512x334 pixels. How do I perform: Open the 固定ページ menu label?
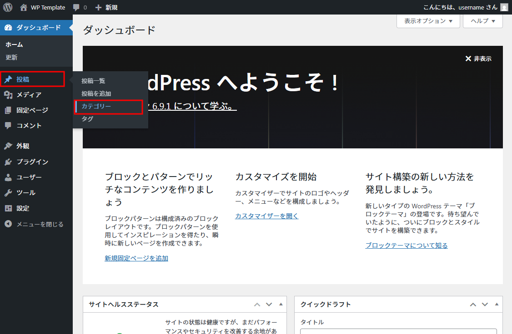32,110
